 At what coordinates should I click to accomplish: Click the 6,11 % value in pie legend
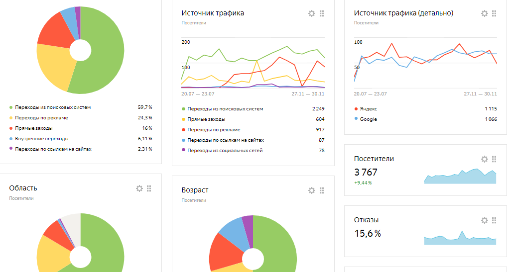(x=145, y=138)
